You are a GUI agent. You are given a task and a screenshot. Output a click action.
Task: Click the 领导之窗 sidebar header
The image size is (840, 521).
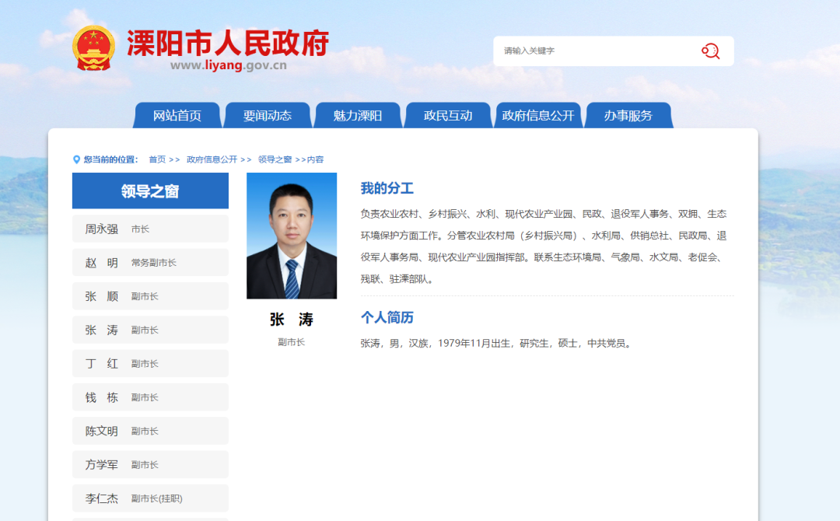coord(149,191)
